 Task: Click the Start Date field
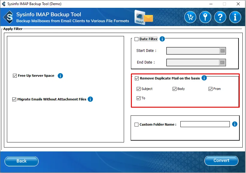coord(193,51)
